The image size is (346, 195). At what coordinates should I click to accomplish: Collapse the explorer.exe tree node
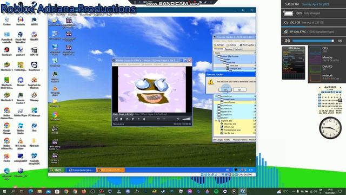tap(216, 121)
